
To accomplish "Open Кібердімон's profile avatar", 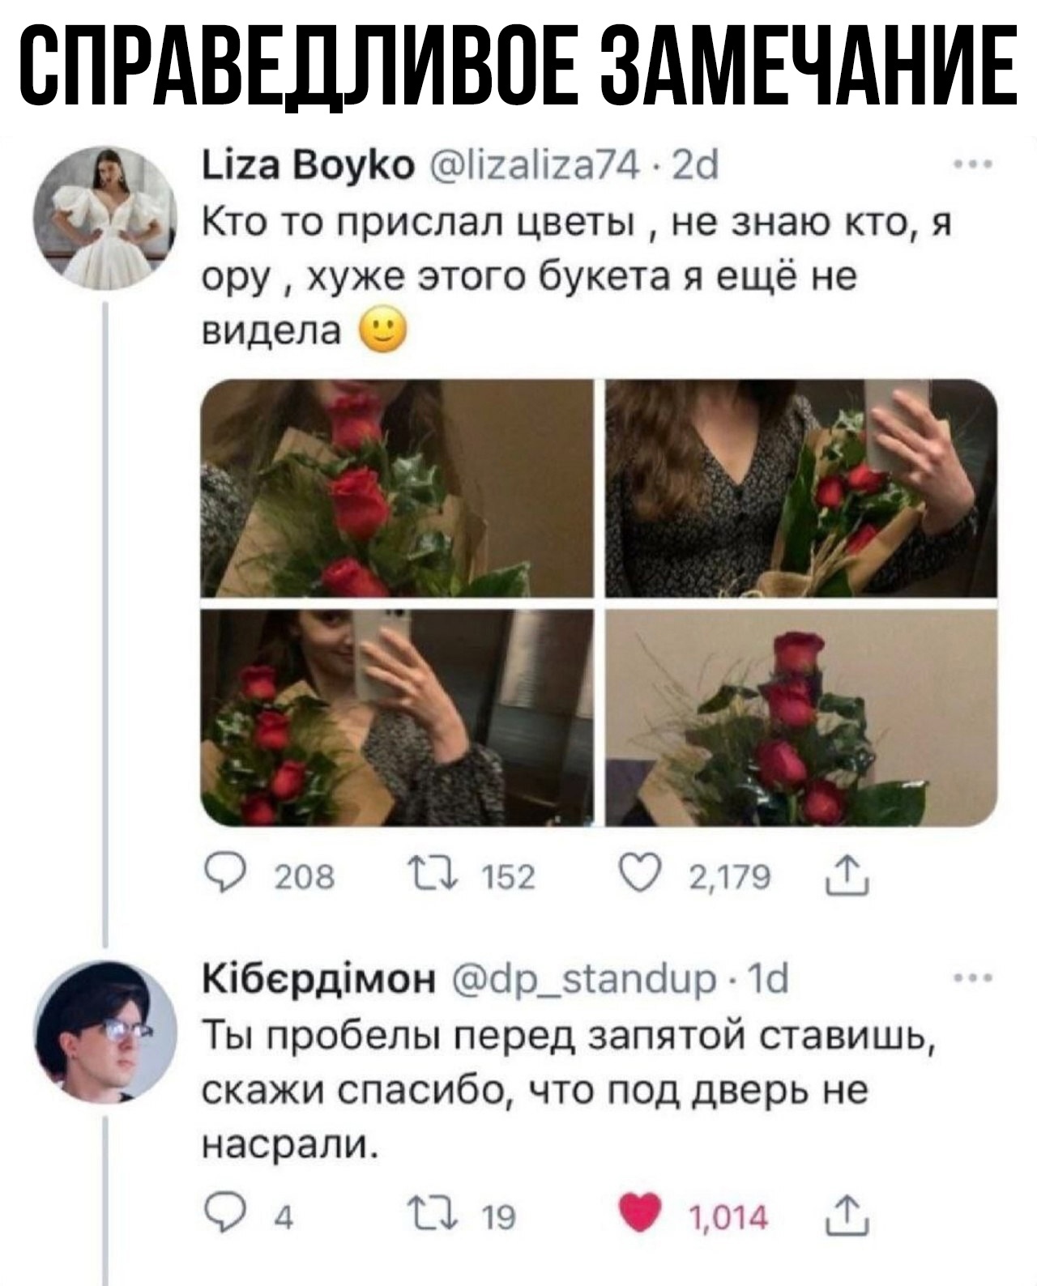I will pyautogui.click(x=105, y=1032).
